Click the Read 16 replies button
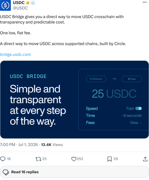The image size is (149, 180). 74,172
